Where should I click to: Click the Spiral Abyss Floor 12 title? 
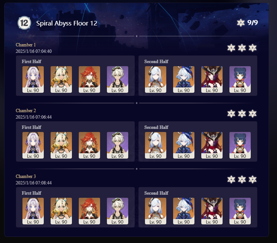(x=67, y=23)
